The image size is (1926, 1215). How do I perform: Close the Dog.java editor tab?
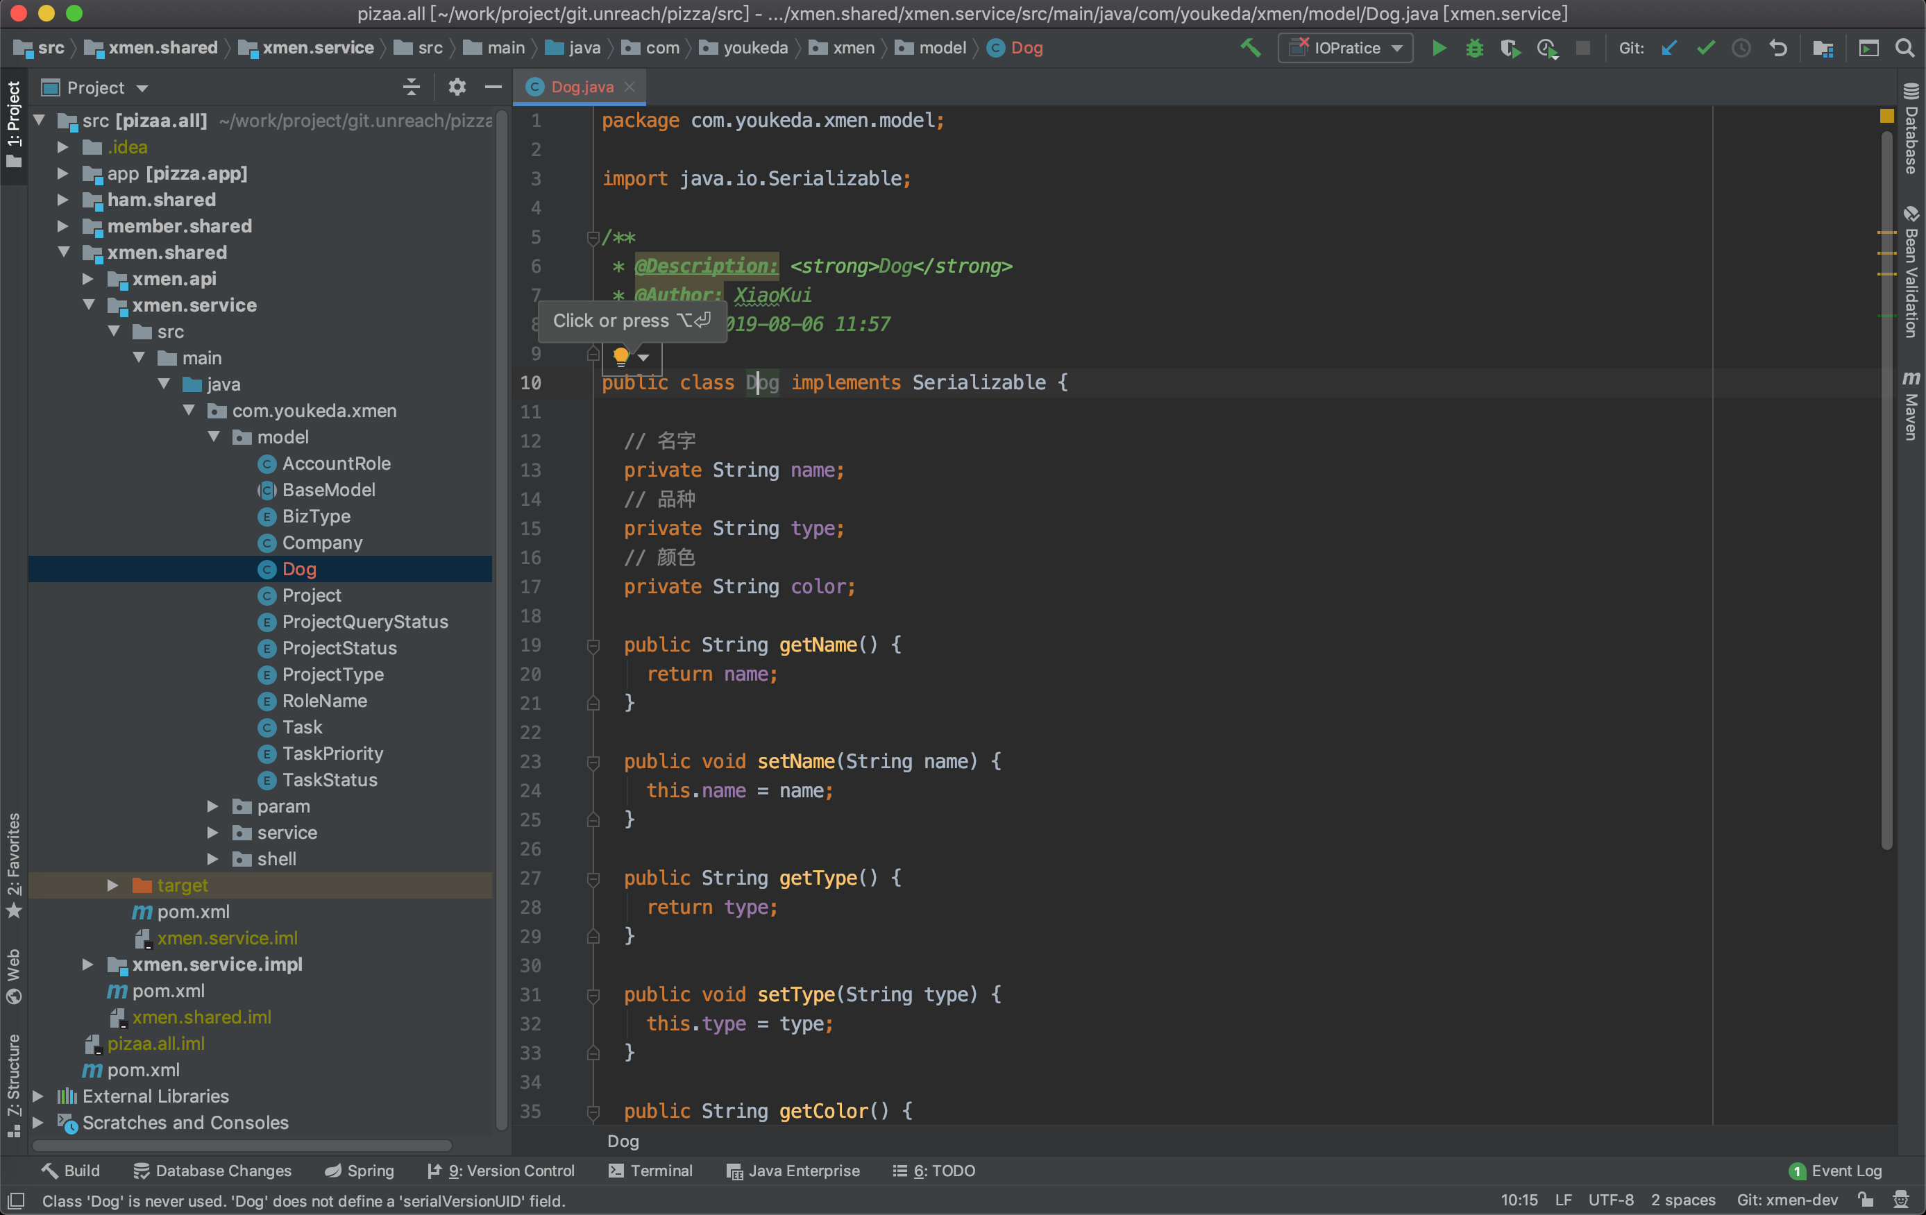(x=630, y=87)
